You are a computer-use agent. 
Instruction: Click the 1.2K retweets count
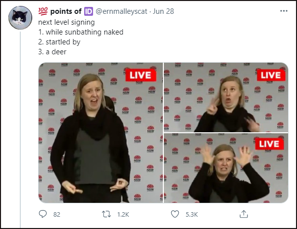point(123,215)
